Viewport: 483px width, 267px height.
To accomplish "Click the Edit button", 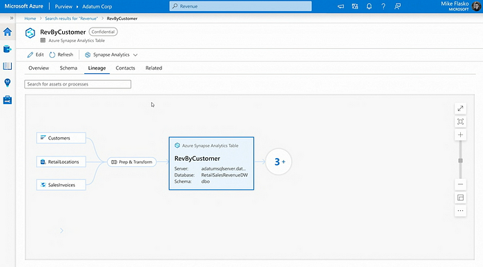I will pyautogui.click(x=35, y=55).
